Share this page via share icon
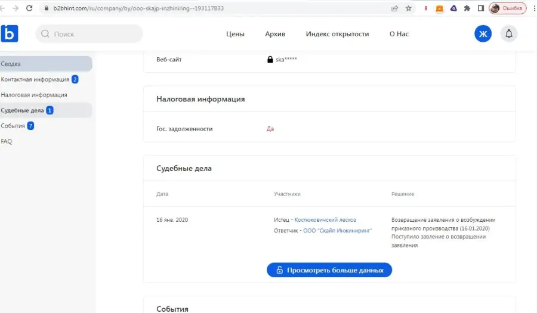The image size is (537, 313). 395,8
